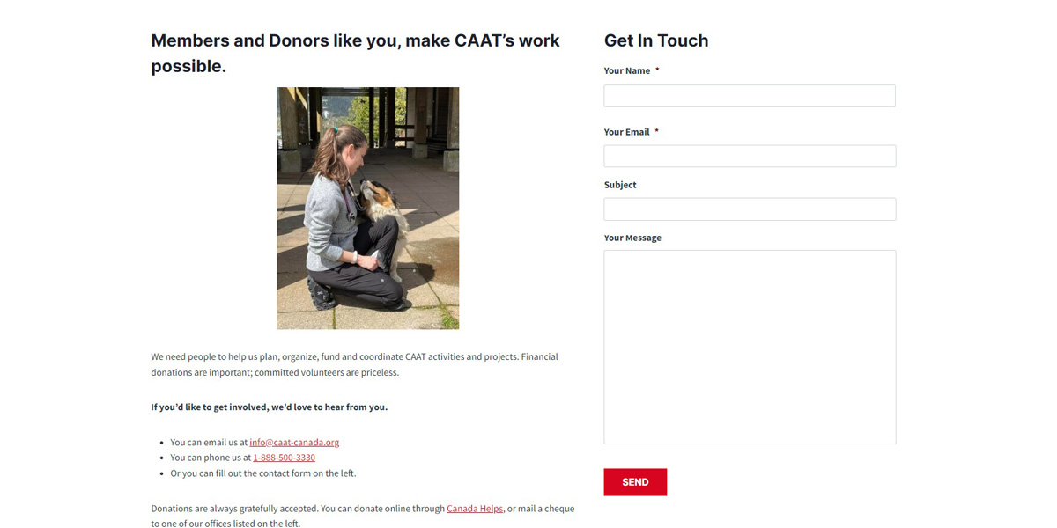Select the Your Email label text
Image resolution: width=1057 pixels, height=528 pixels.
click(626, 132)
